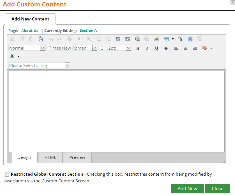
Task: Click the Add New button
Action: (x=187, y=189)
